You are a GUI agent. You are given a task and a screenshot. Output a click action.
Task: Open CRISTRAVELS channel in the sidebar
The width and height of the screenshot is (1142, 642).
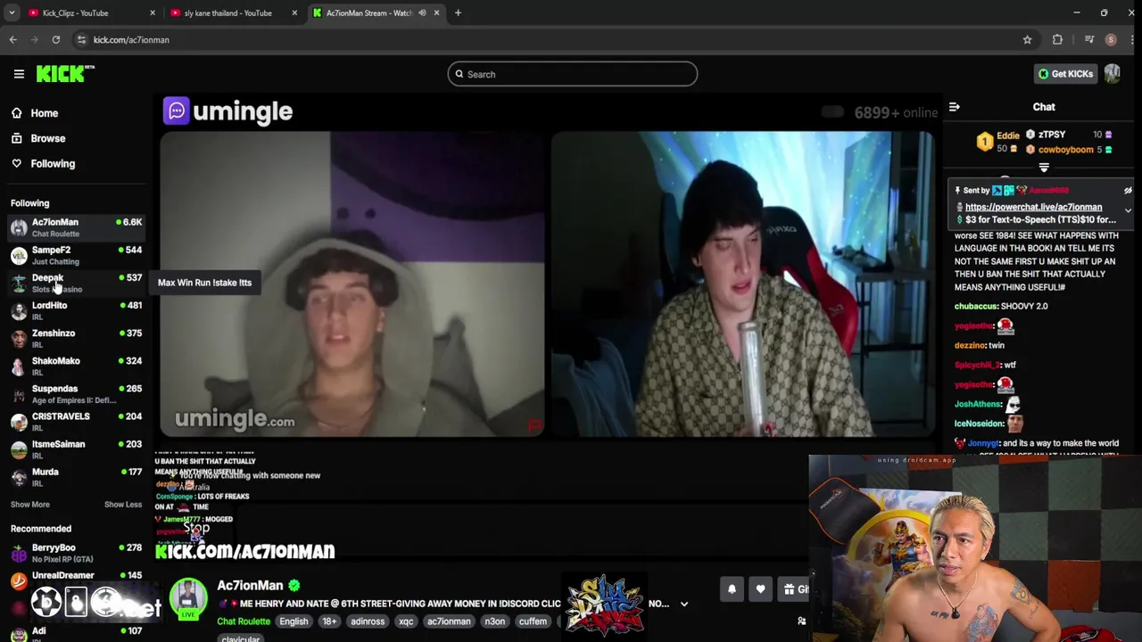(76, 422)
